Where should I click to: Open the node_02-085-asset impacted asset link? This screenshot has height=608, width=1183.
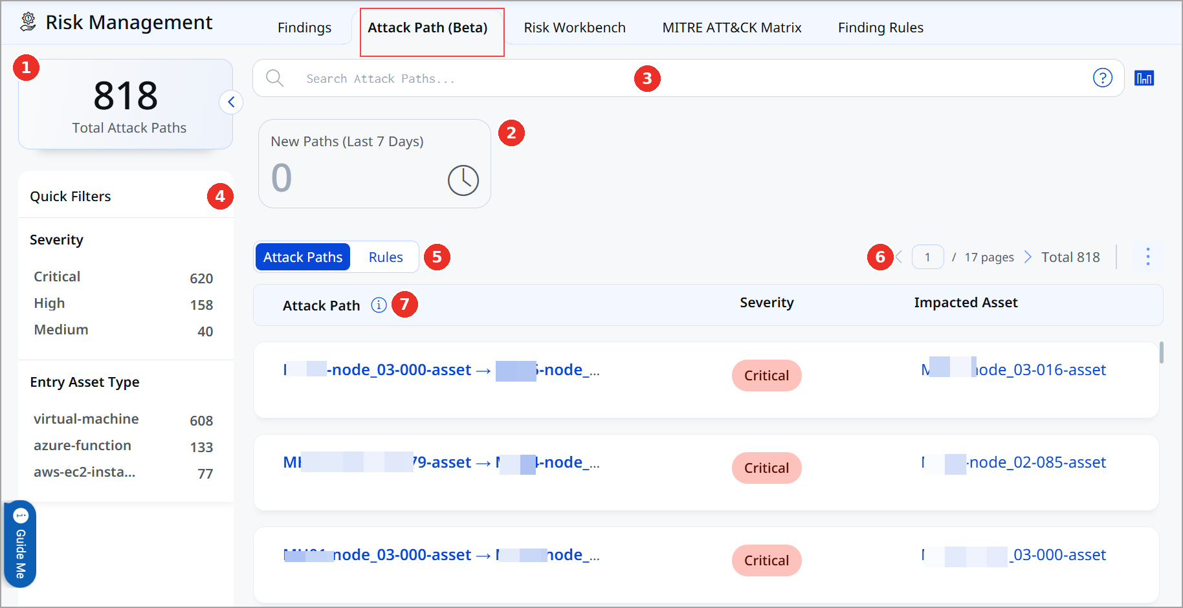pyautogui.click(x=1013, y=462)
